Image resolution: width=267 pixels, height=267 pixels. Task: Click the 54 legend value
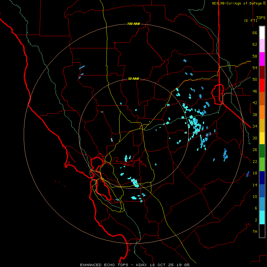point(255,68)
